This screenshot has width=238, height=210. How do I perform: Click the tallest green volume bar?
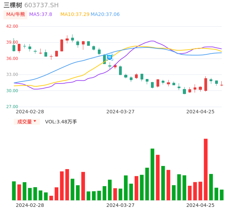(152, 174)
